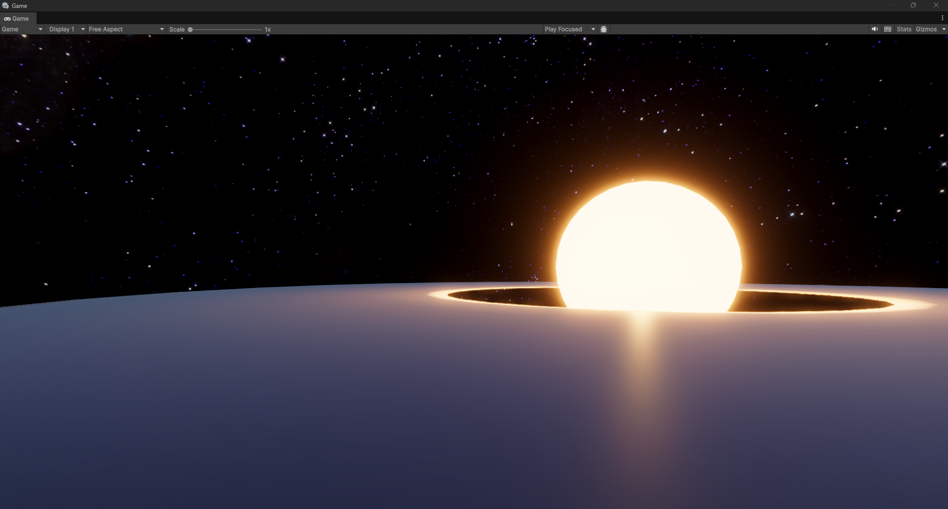
Task: Close the Game window
Action: click(936, 5)
